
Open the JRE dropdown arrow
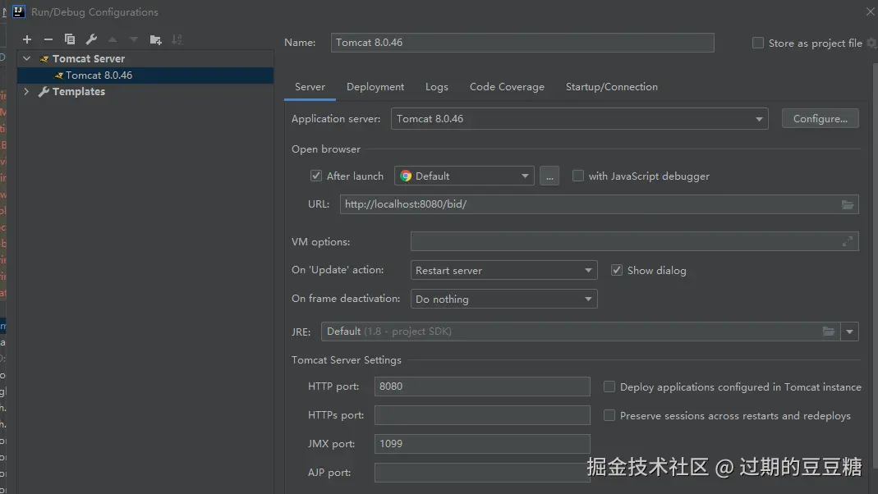(849, 332)
